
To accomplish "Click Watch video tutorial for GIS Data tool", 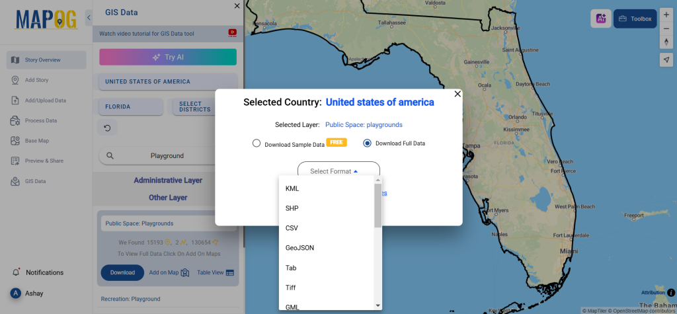I will coord(146,33).
